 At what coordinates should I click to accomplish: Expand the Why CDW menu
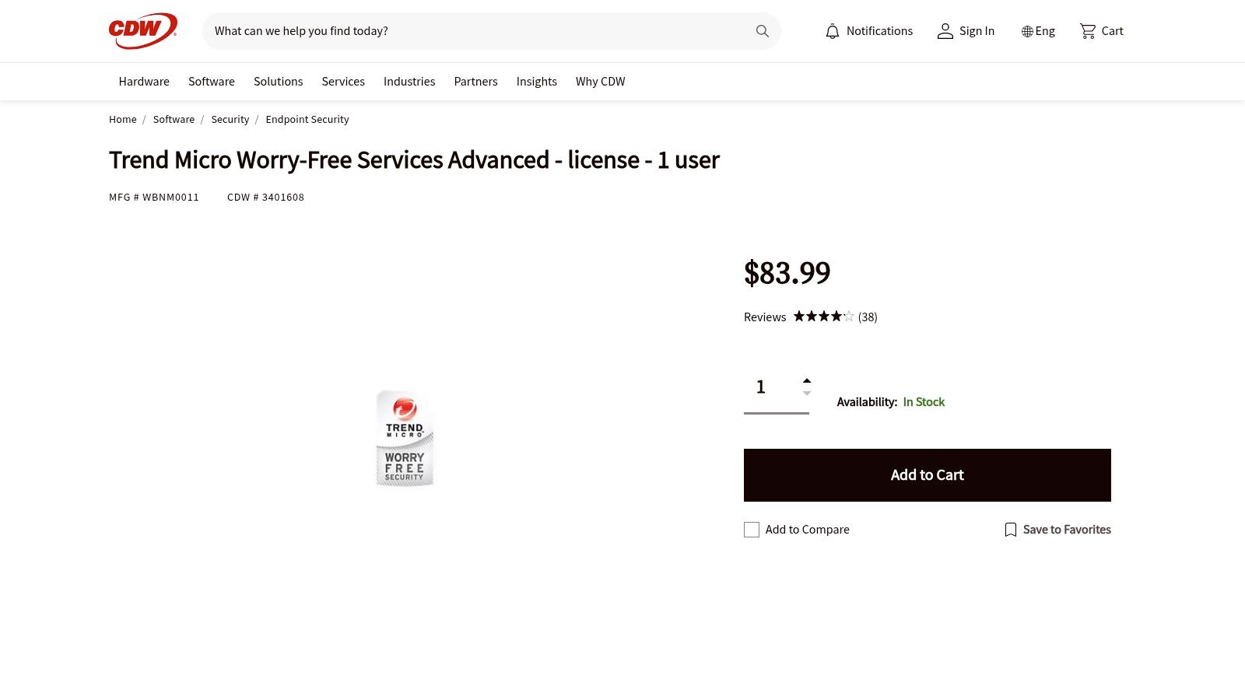600,81
